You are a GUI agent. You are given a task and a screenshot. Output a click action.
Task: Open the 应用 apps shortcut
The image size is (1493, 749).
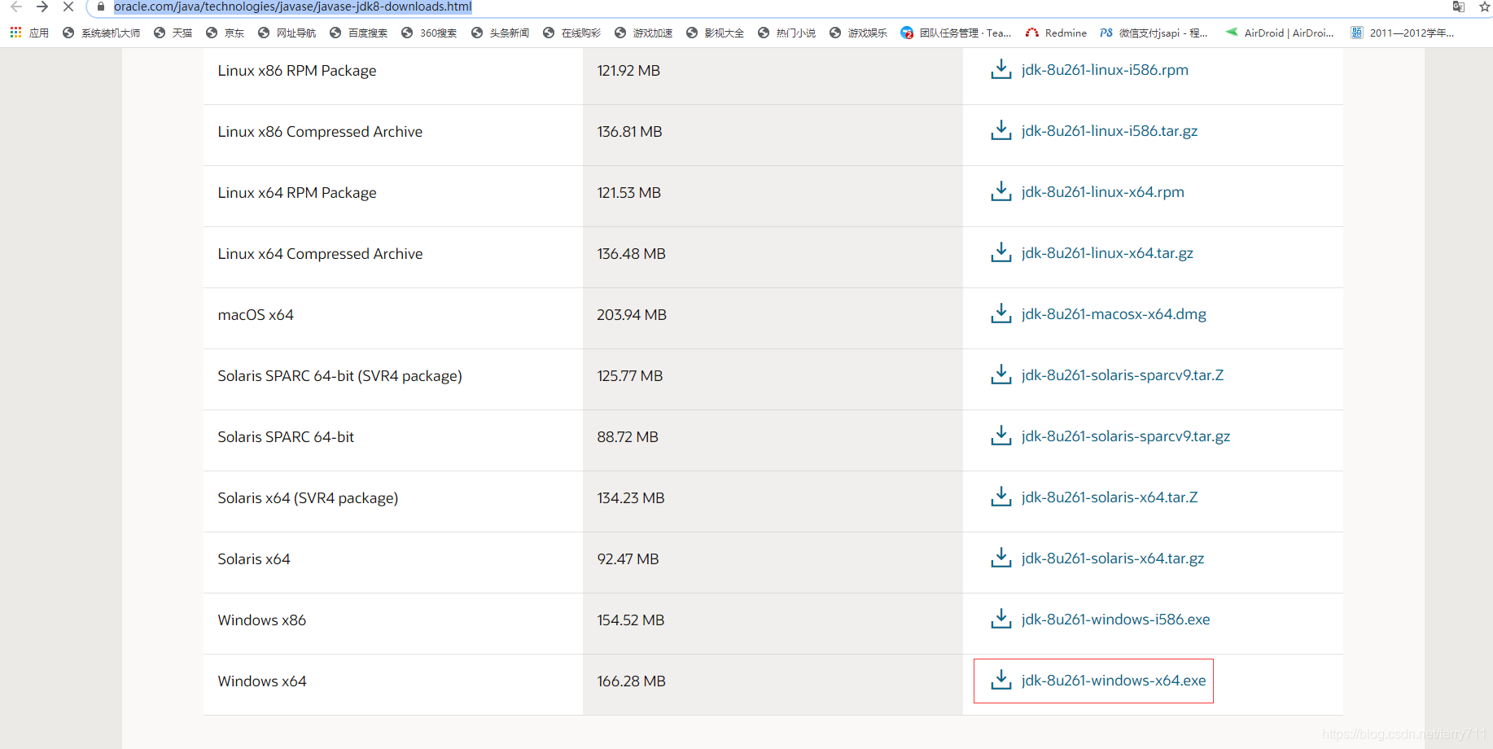[x=29, y=33]
